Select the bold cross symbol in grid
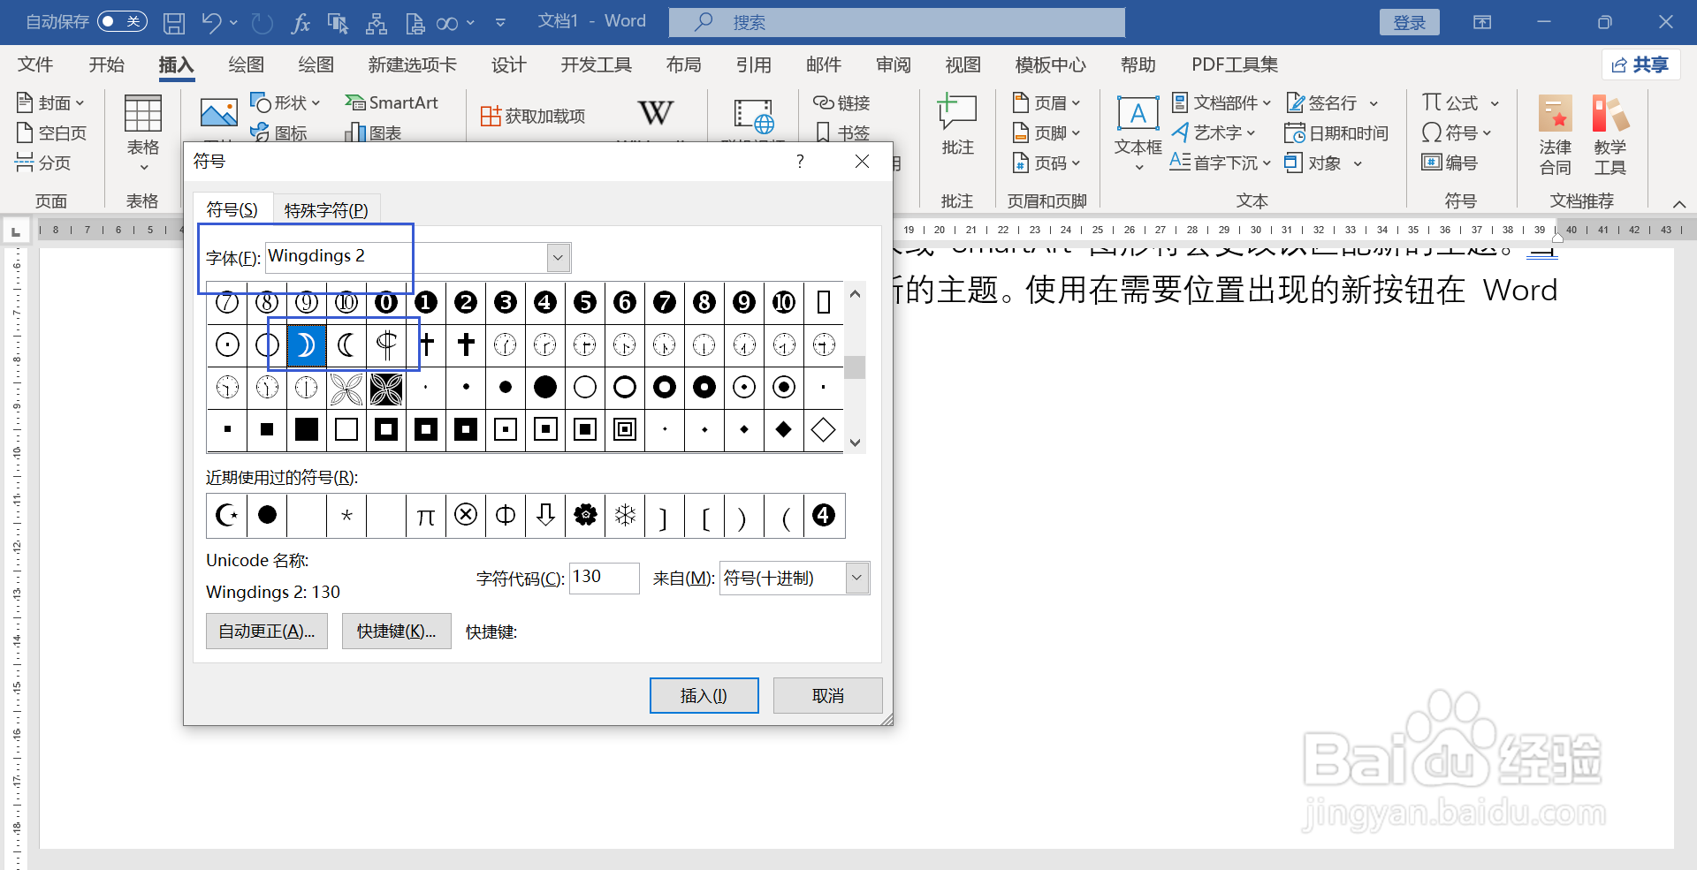The image size is (1697, 870). (x=466, y=344)
